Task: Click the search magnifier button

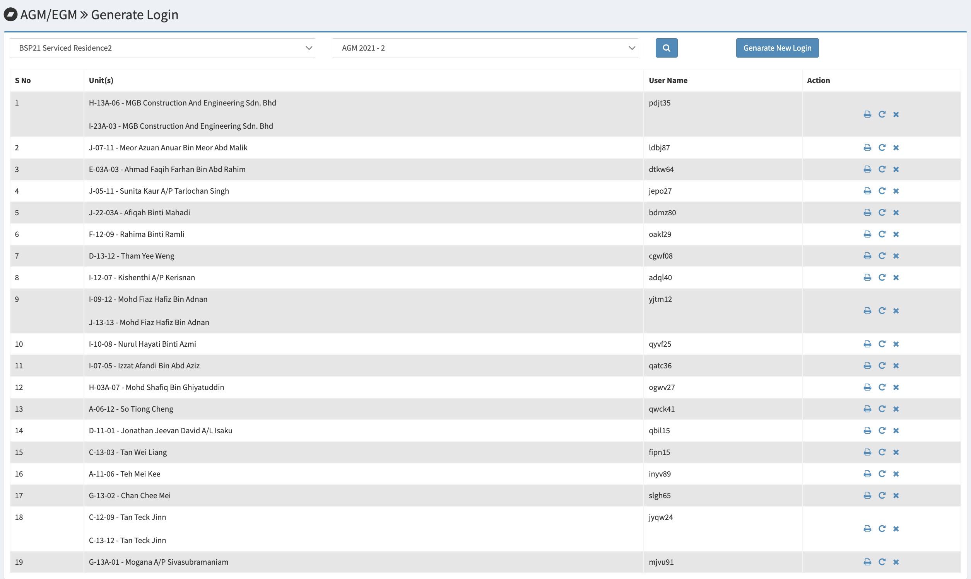Action: click(x=666, y=48)
